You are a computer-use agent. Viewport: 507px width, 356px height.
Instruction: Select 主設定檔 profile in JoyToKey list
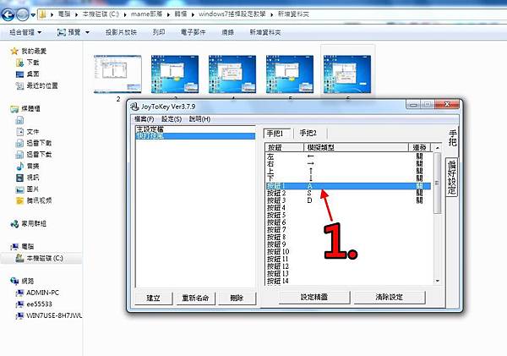pyautogui.click(x=195, y=129)
